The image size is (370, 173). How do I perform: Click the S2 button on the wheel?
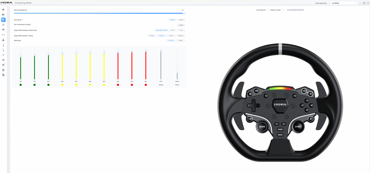(x=284, y=124)
